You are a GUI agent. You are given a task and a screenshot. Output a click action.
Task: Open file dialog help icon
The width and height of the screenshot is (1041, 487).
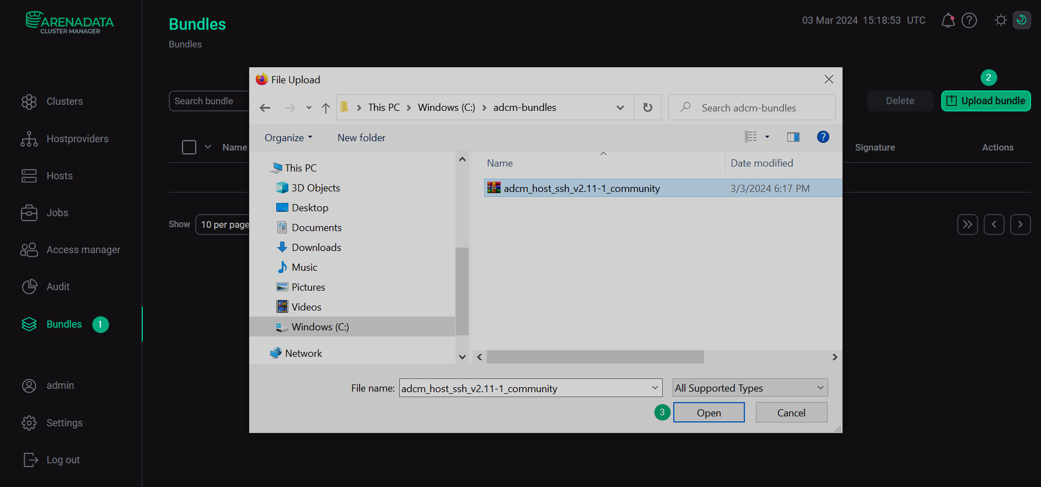point(823,137)
